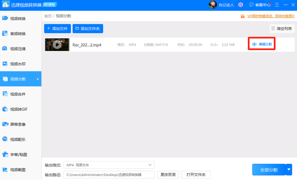Viewport: 297px width, 180px height.
Task: Click the 极速版 badge in title bar
Action: point(50,5)
